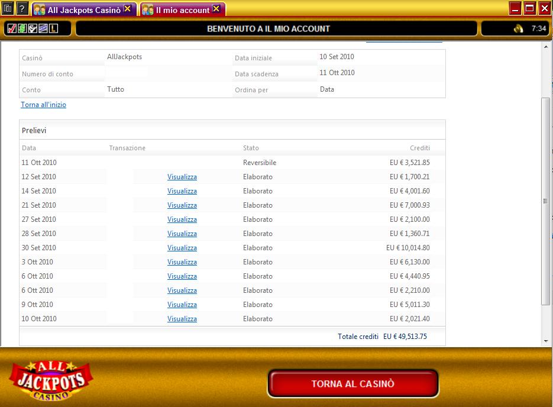553x407 pixels.
Task: Close the Il mio account tab
Action: coord(216,9)
